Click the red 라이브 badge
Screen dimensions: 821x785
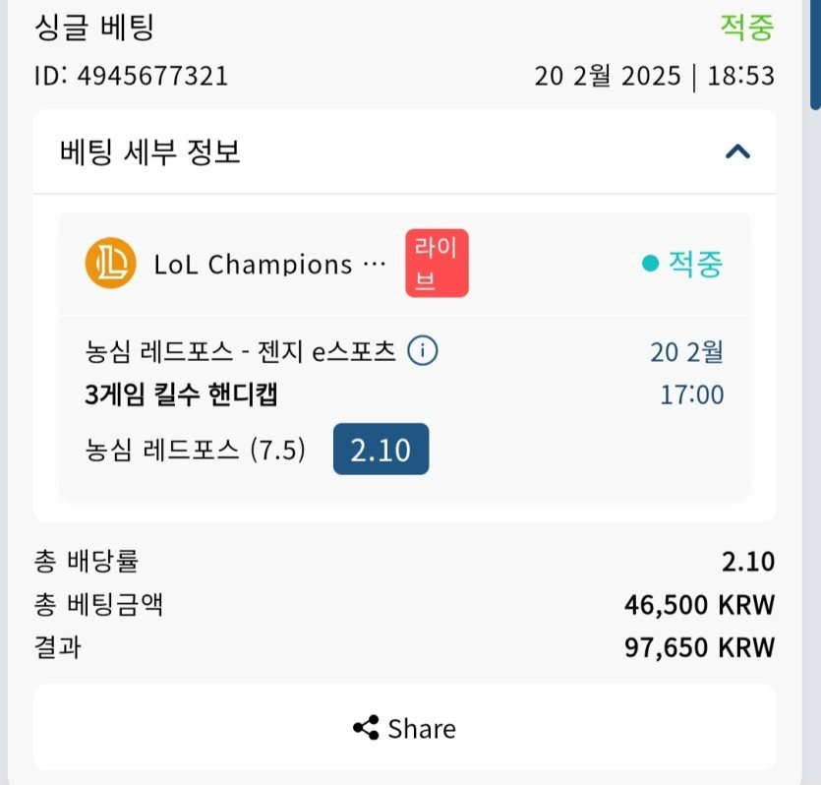pyautogui.click(x=437, y=264)
